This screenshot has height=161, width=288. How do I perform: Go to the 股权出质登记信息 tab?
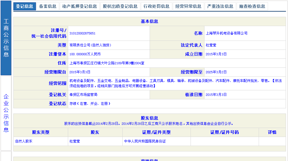point(120,6)
